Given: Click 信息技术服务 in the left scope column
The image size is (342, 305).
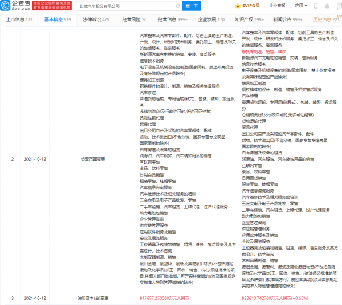Looking at the screenshot, I should pos(152,61).
